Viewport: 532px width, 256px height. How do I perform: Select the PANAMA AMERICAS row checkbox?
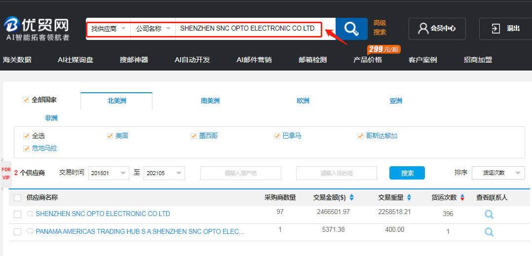click(x=18, y=232)
